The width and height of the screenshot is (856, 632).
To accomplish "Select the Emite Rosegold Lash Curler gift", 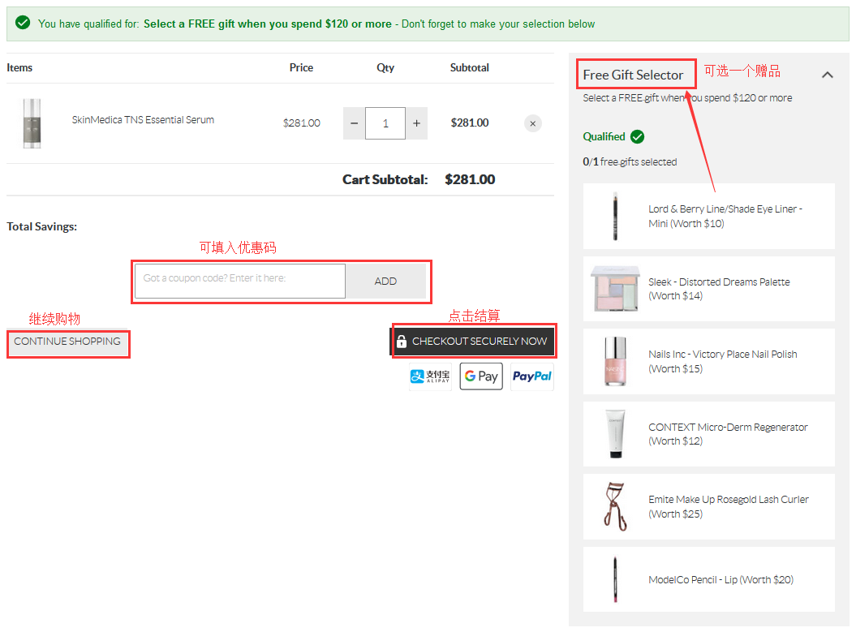I will pyautogui.click(x=708, y=506).
